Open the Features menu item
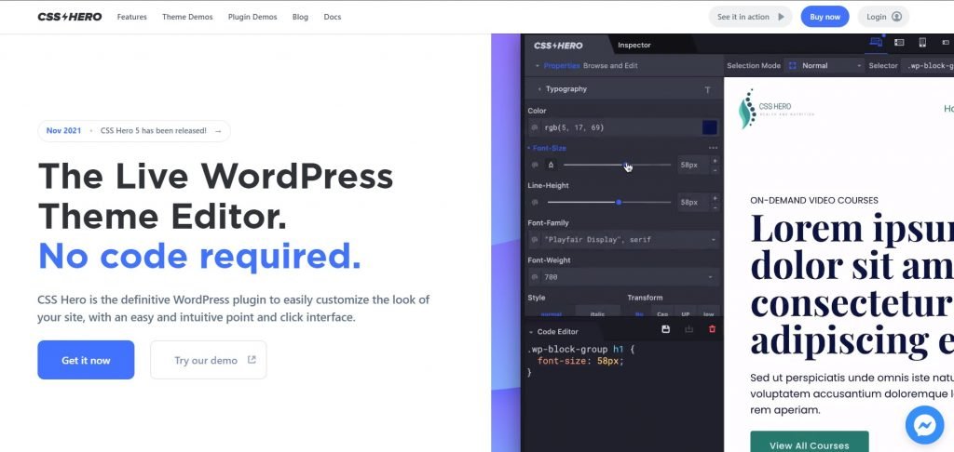The width and height of the screenshot is (954, 452). (x=131, y=17)
